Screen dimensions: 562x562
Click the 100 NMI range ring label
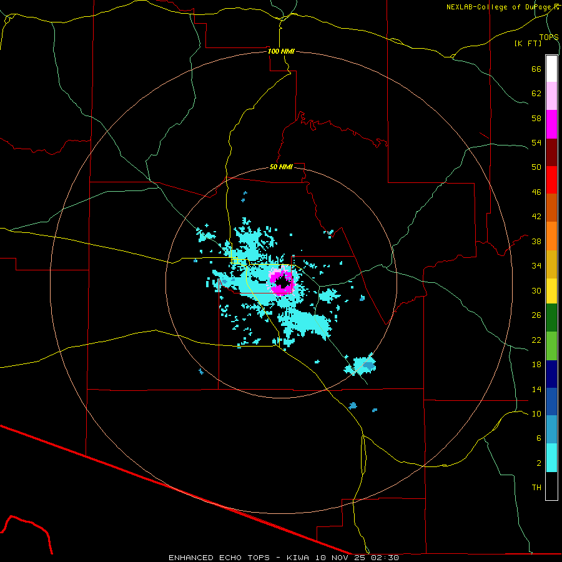[x=281, y=51]
